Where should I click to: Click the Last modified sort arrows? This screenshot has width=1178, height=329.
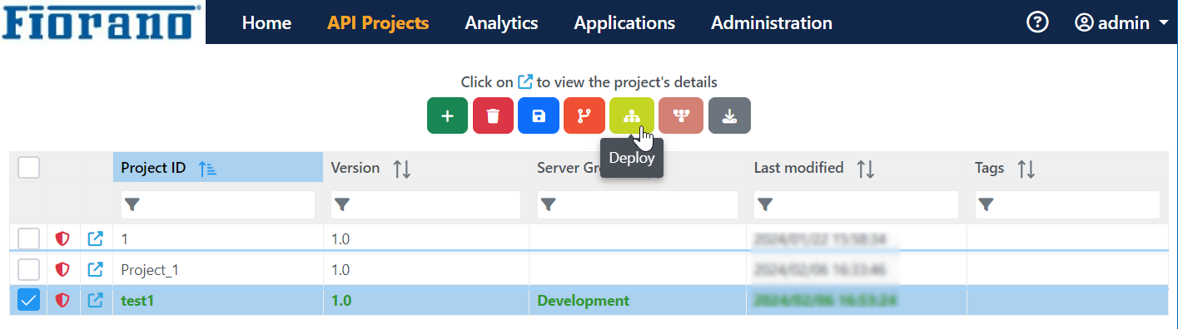(x=866, y=169)
